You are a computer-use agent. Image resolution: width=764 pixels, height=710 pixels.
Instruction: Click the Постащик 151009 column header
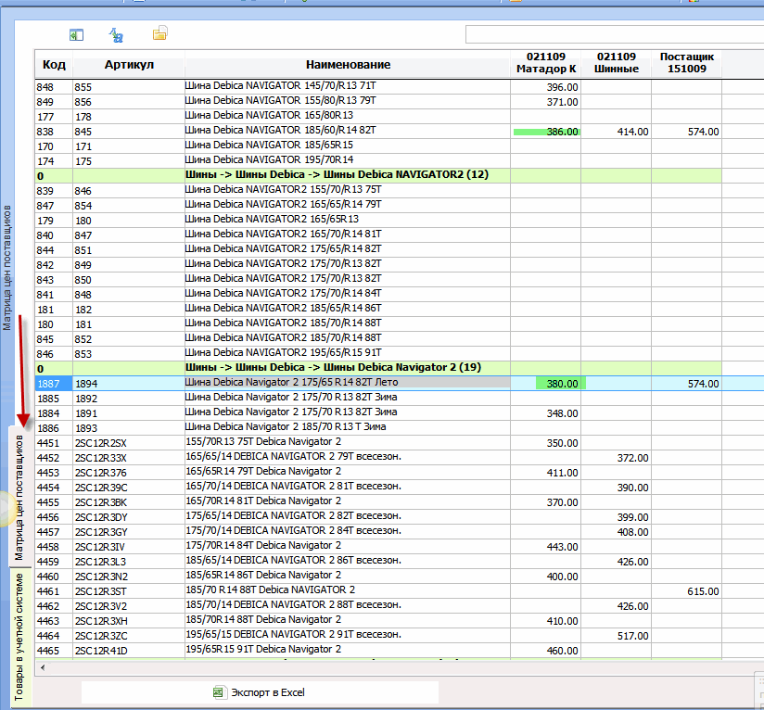(686, 63)
